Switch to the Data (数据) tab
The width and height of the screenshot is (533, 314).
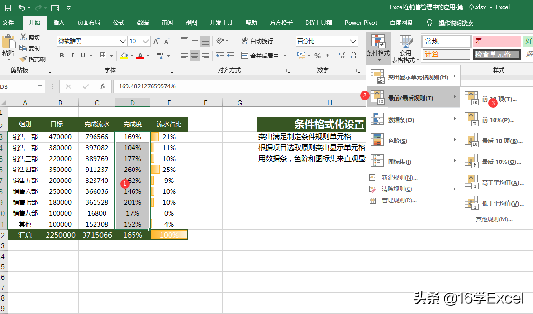click(x=143, y=23)
